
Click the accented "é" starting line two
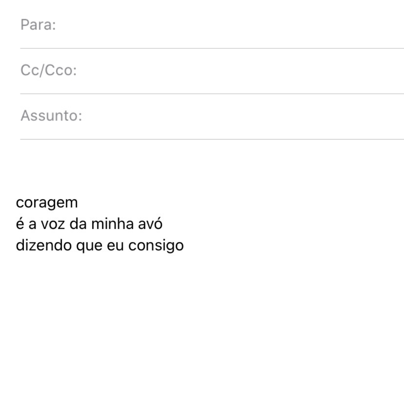(20, 224)
